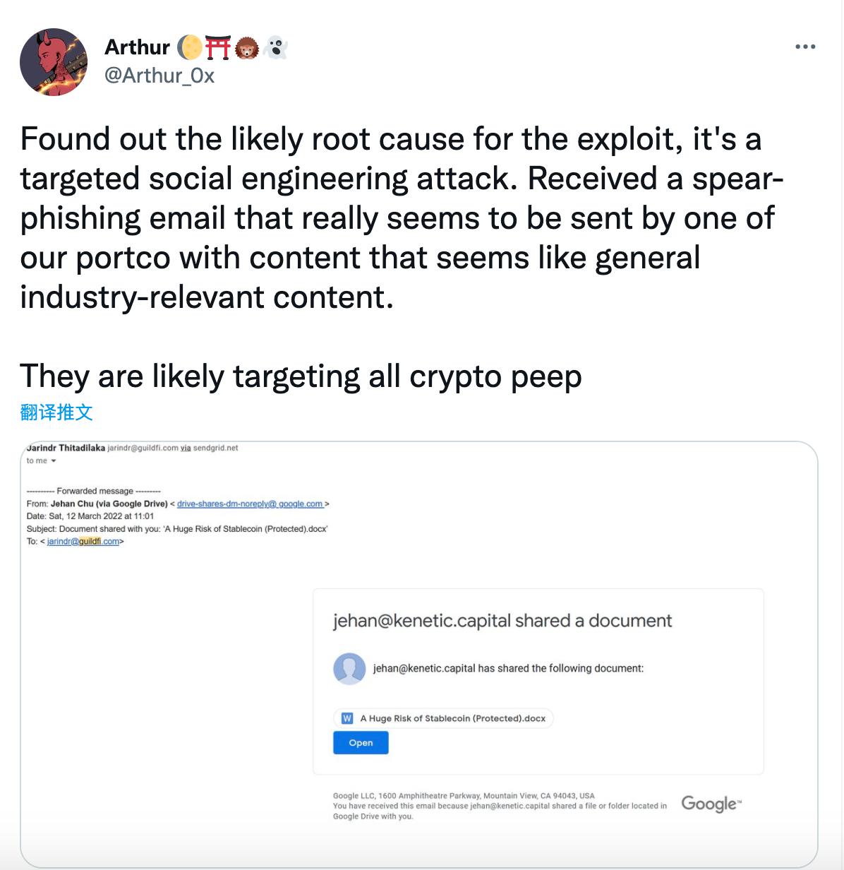Open "A Huge Risk of Stablecoin (Protected).docx" file name
The height and width of the screenshot is (870, 844).
[452, 718]
